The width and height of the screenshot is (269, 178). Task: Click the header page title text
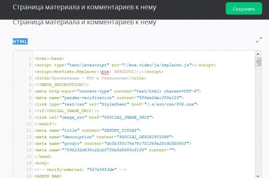tap(84, 8)
